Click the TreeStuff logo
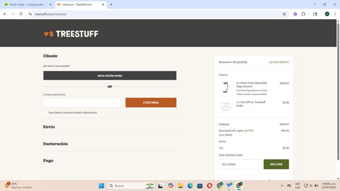This screenshot has width=340, height=191. pyautogui.click(x=71, y=34)
